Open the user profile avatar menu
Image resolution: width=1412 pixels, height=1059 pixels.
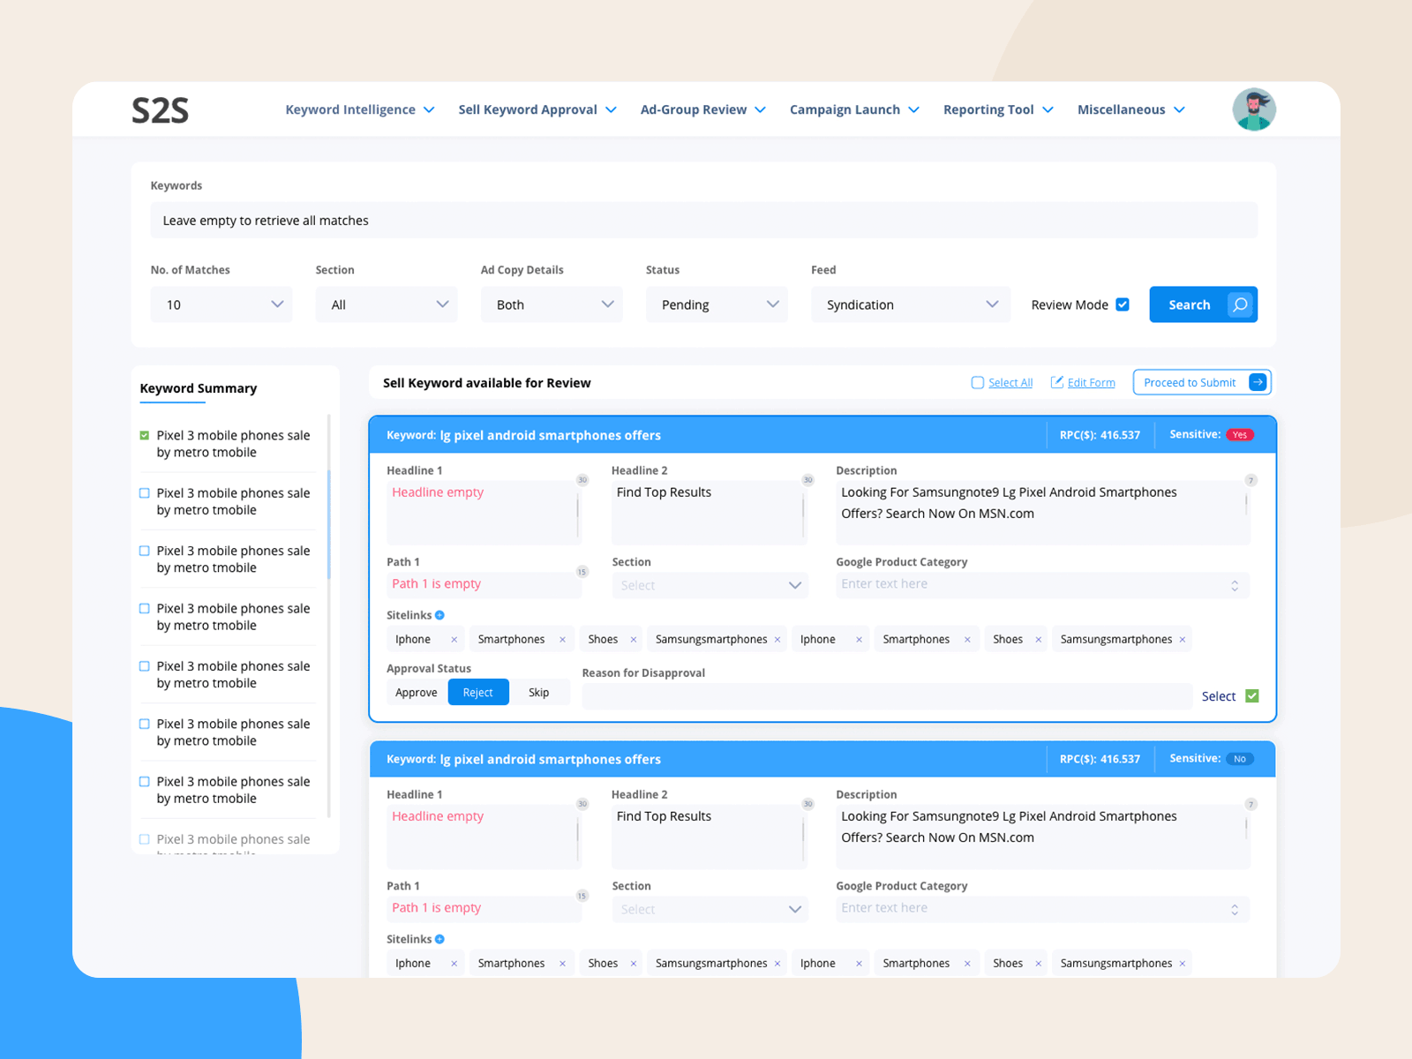[1254, 109]
